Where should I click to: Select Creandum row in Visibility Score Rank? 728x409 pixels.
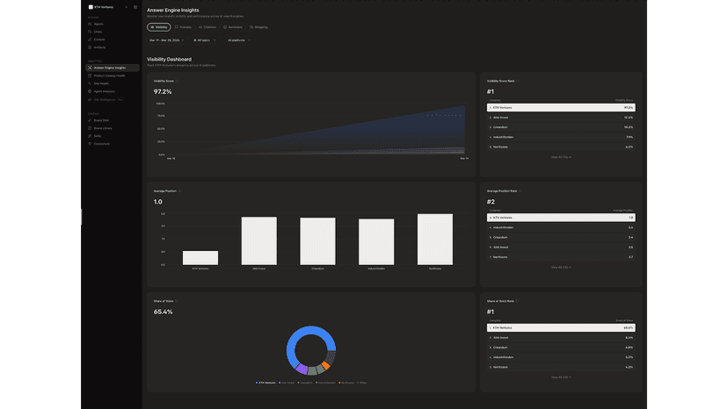click(561, 127)
